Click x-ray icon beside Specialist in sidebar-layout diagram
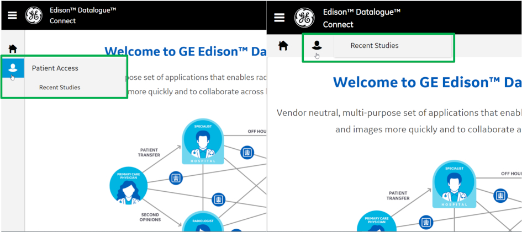The width and height of the screenshot is (522, 232). point(247,152)
